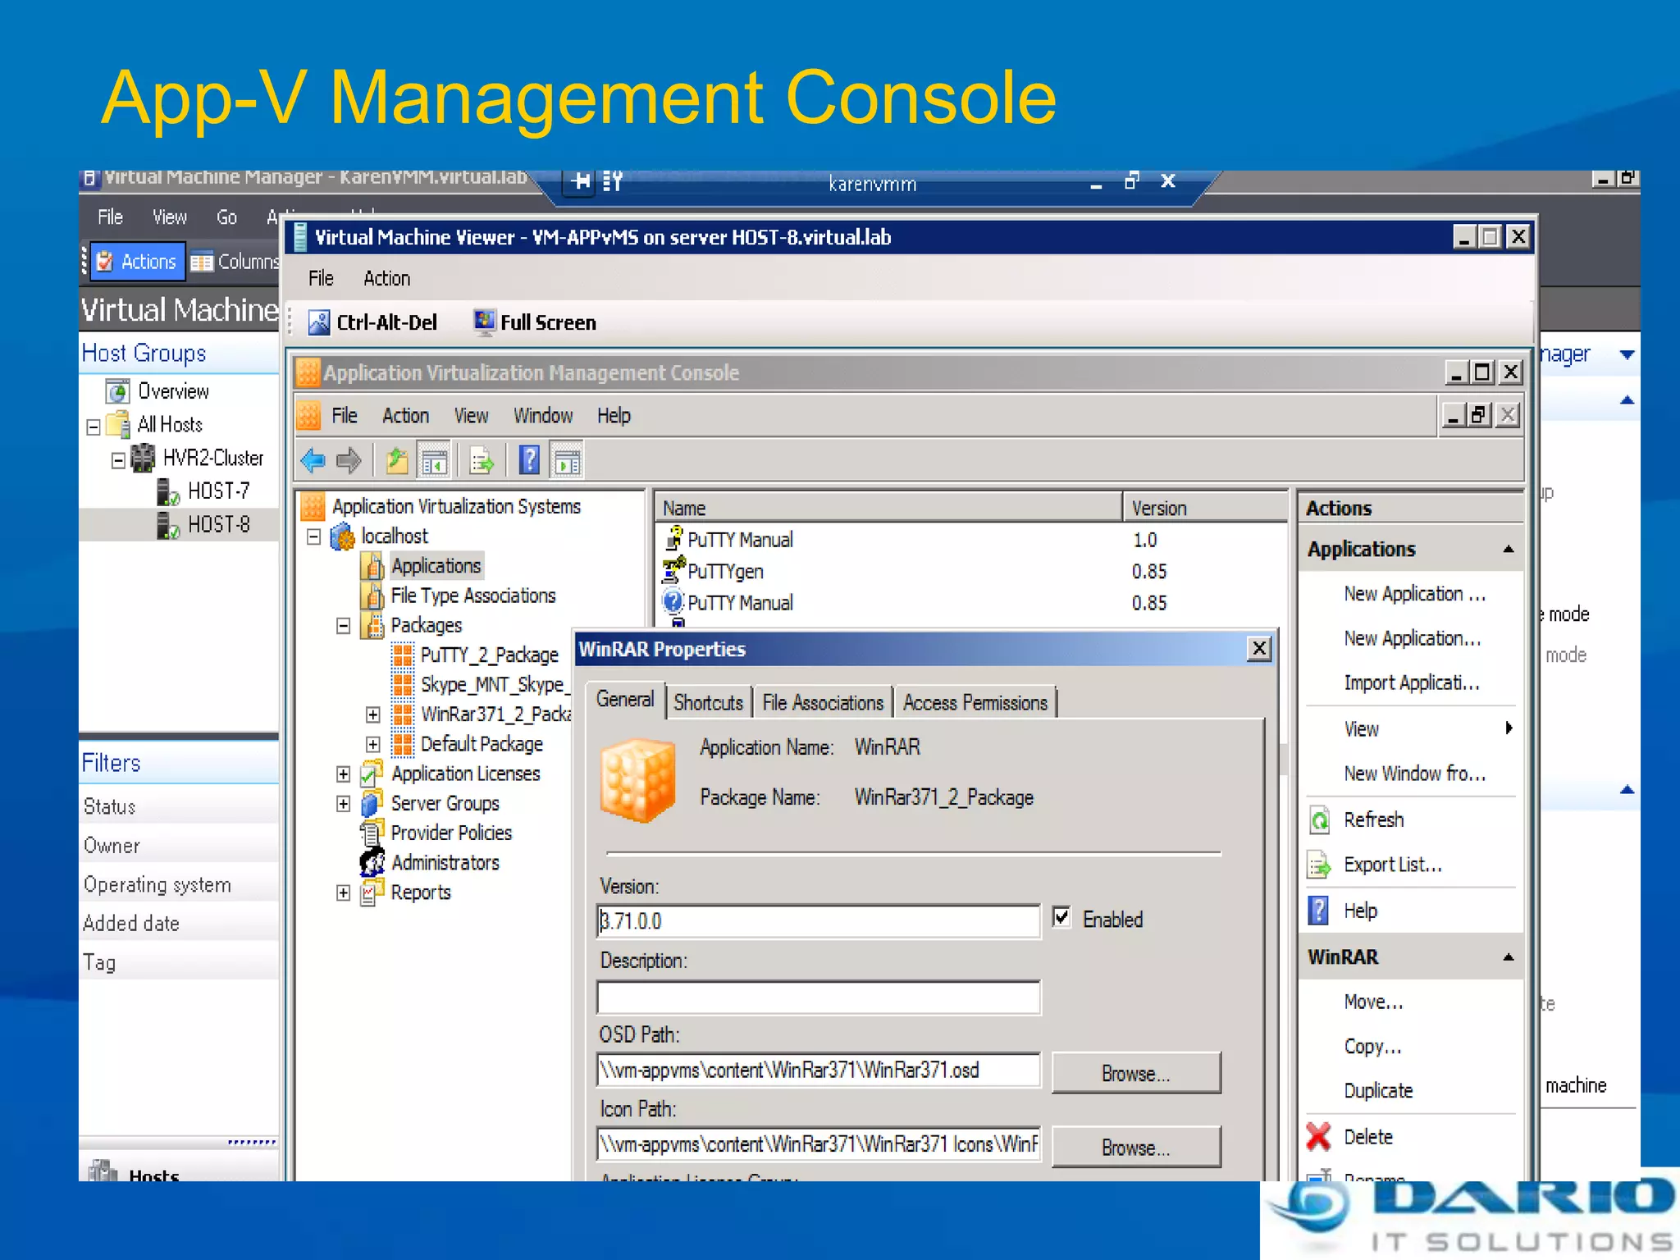Click Move action under WinRAR
Image resolution: width=1680 pixels, height=1260 pixels.
coord(1374,1002)
